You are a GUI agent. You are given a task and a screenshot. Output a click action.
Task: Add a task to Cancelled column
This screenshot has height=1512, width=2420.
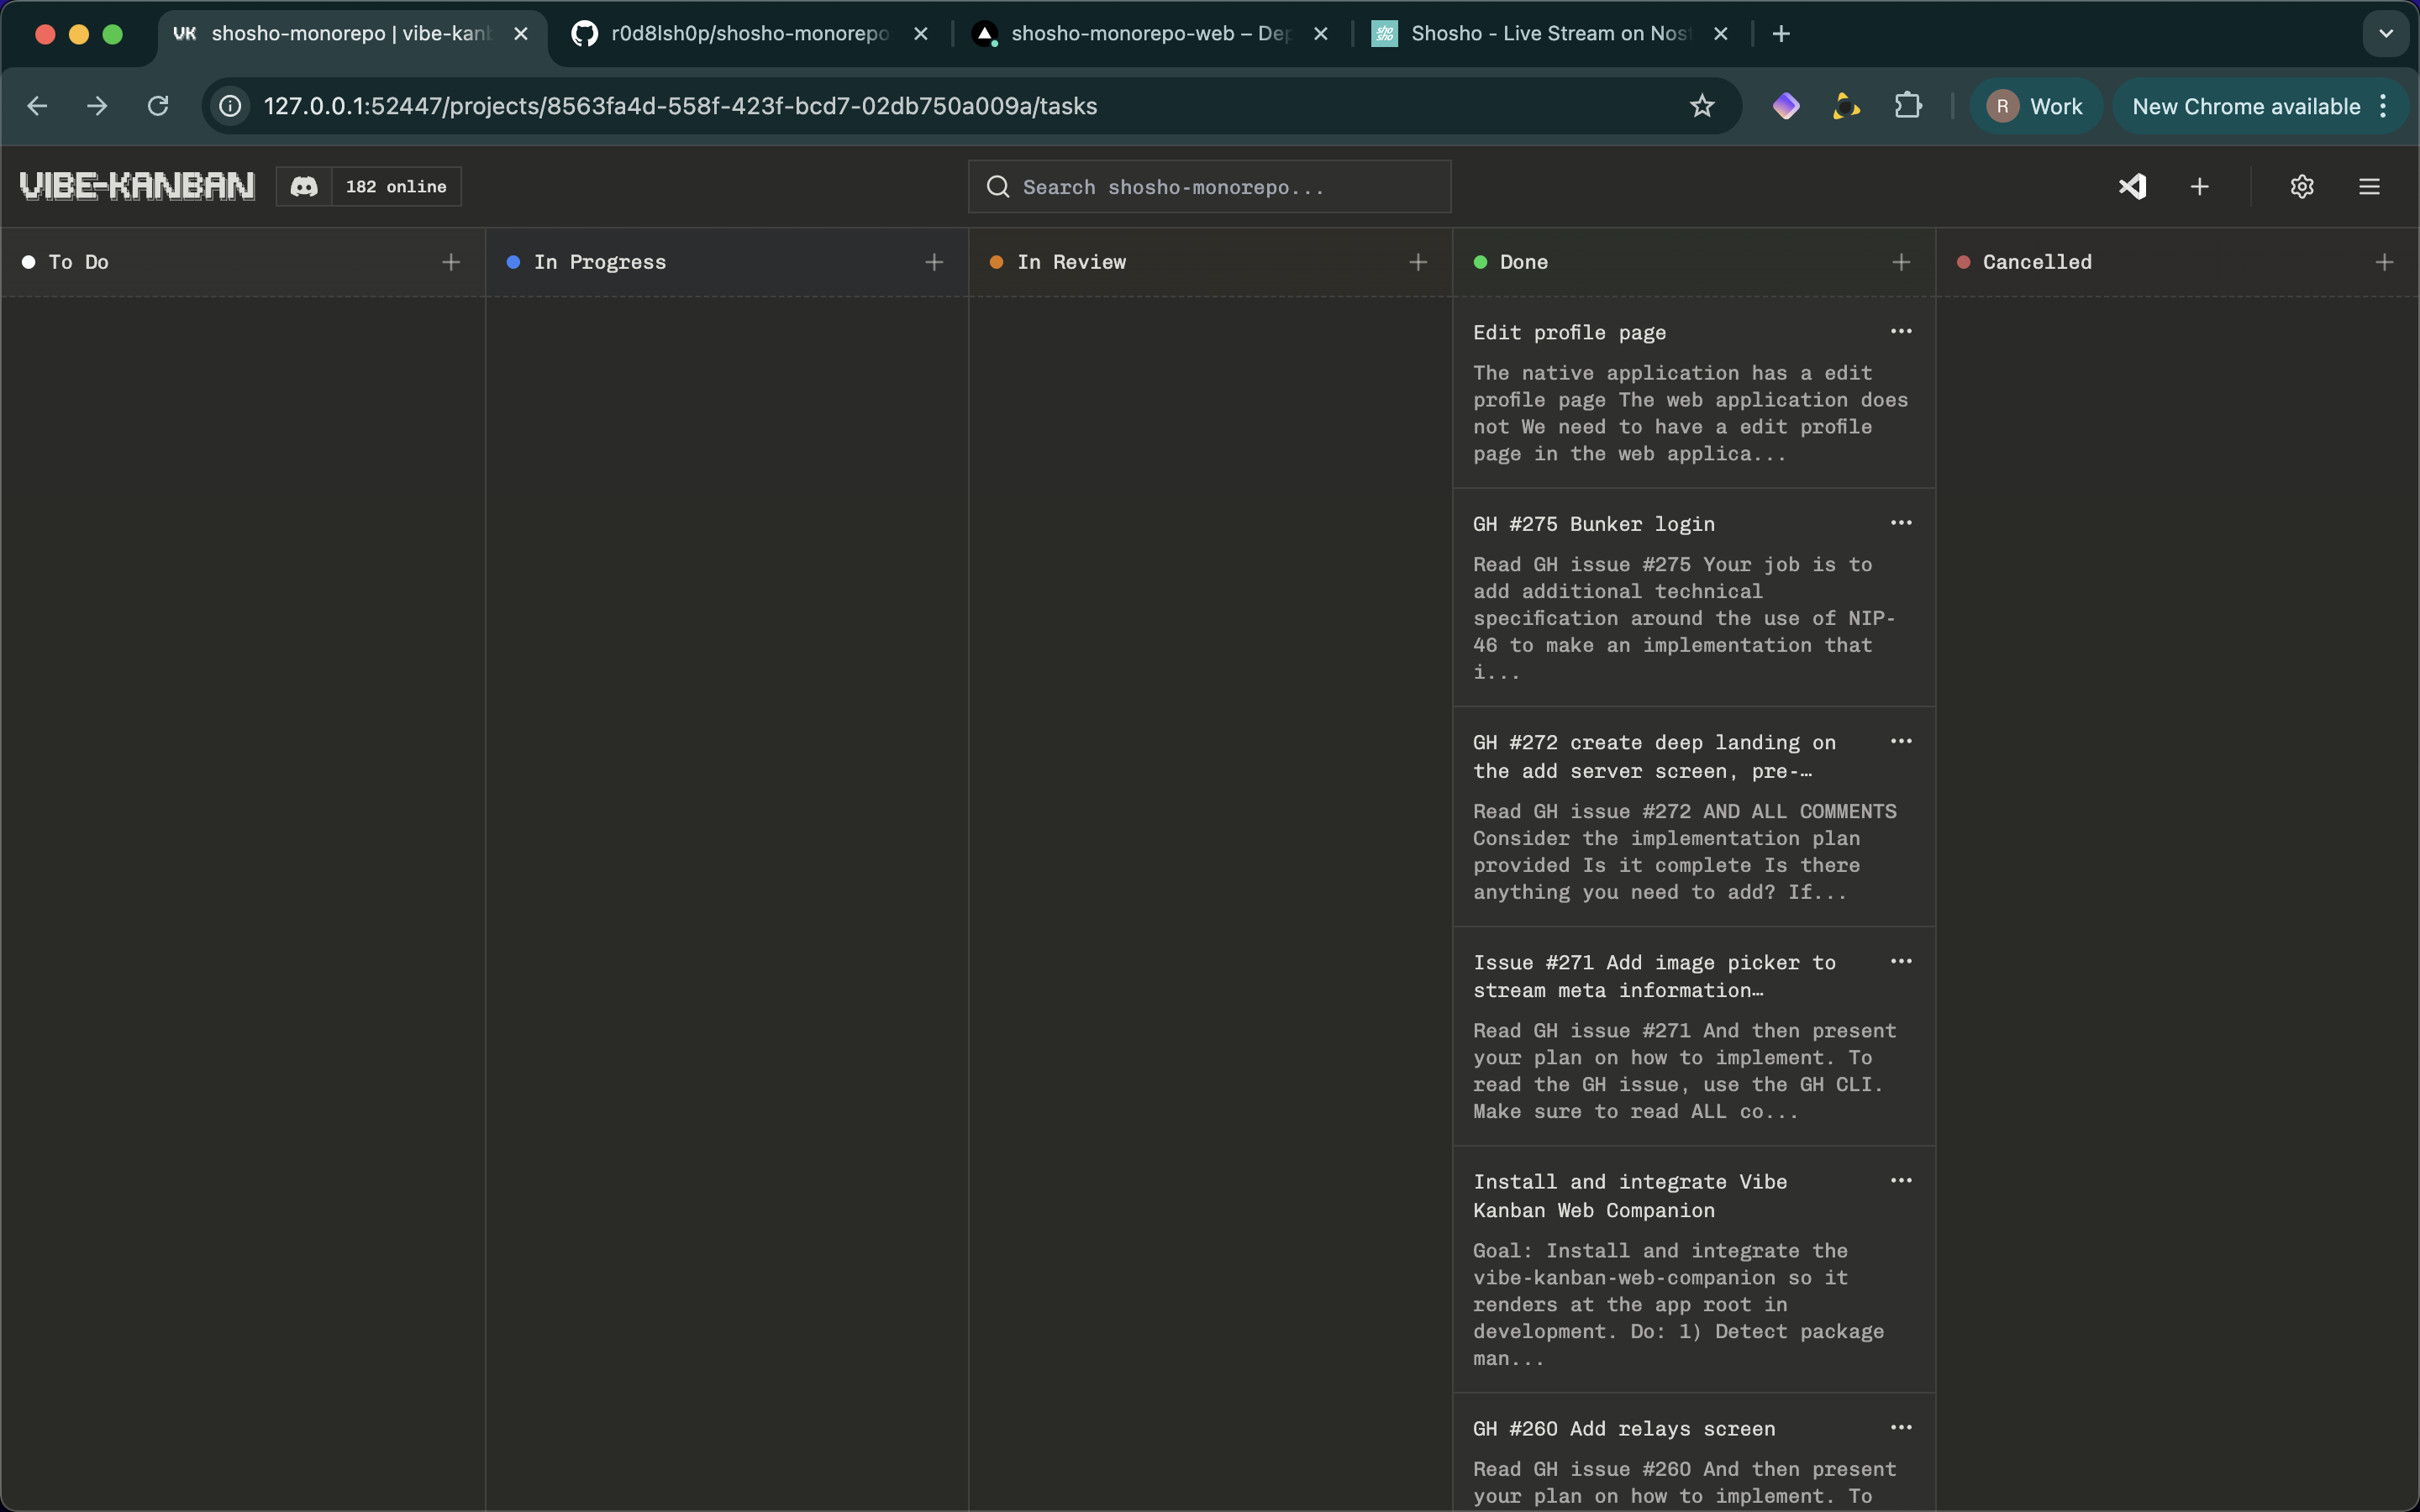[2385, 262]
